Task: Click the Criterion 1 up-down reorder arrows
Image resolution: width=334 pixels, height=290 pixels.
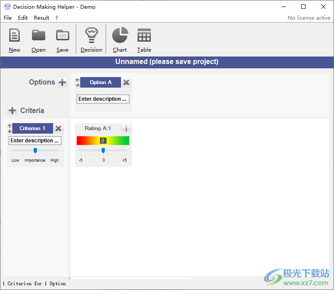Action: pos(10,128)
